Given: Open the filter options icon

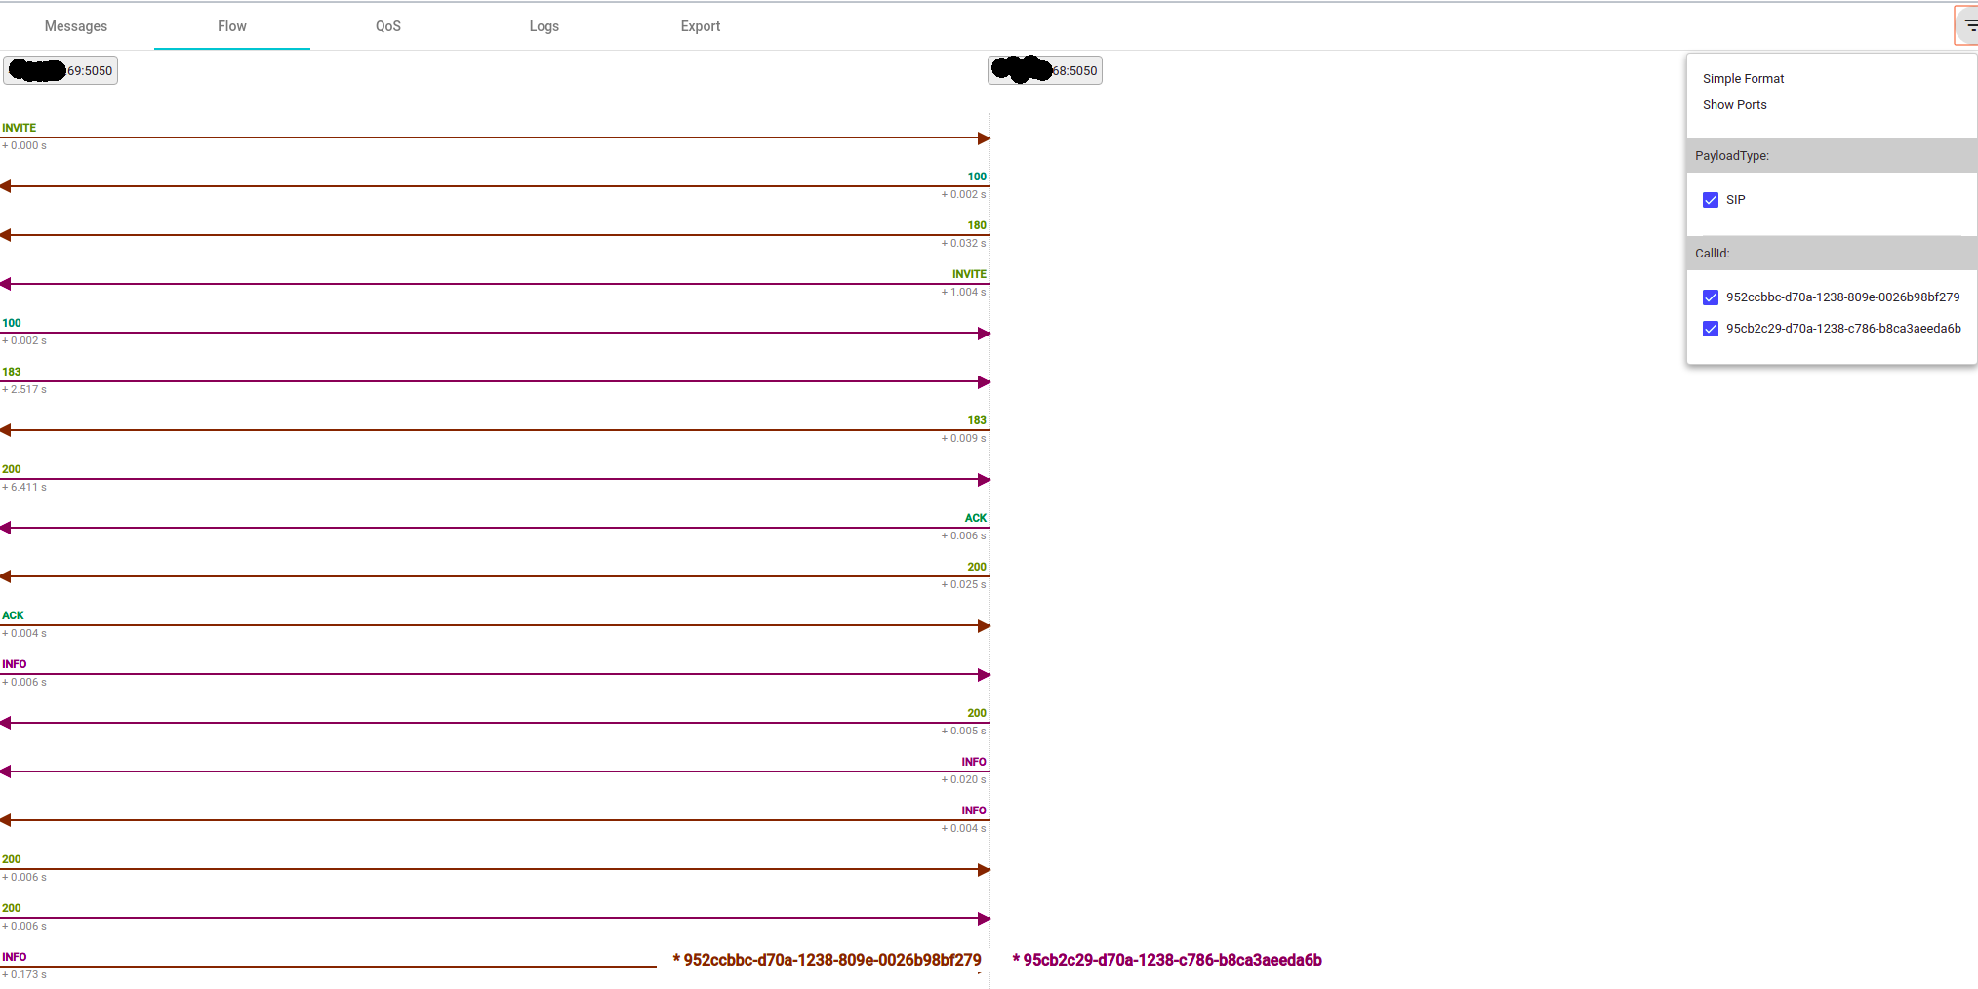Looking at the screenshot, I should pyautogui.click(x=1963, y=24).
